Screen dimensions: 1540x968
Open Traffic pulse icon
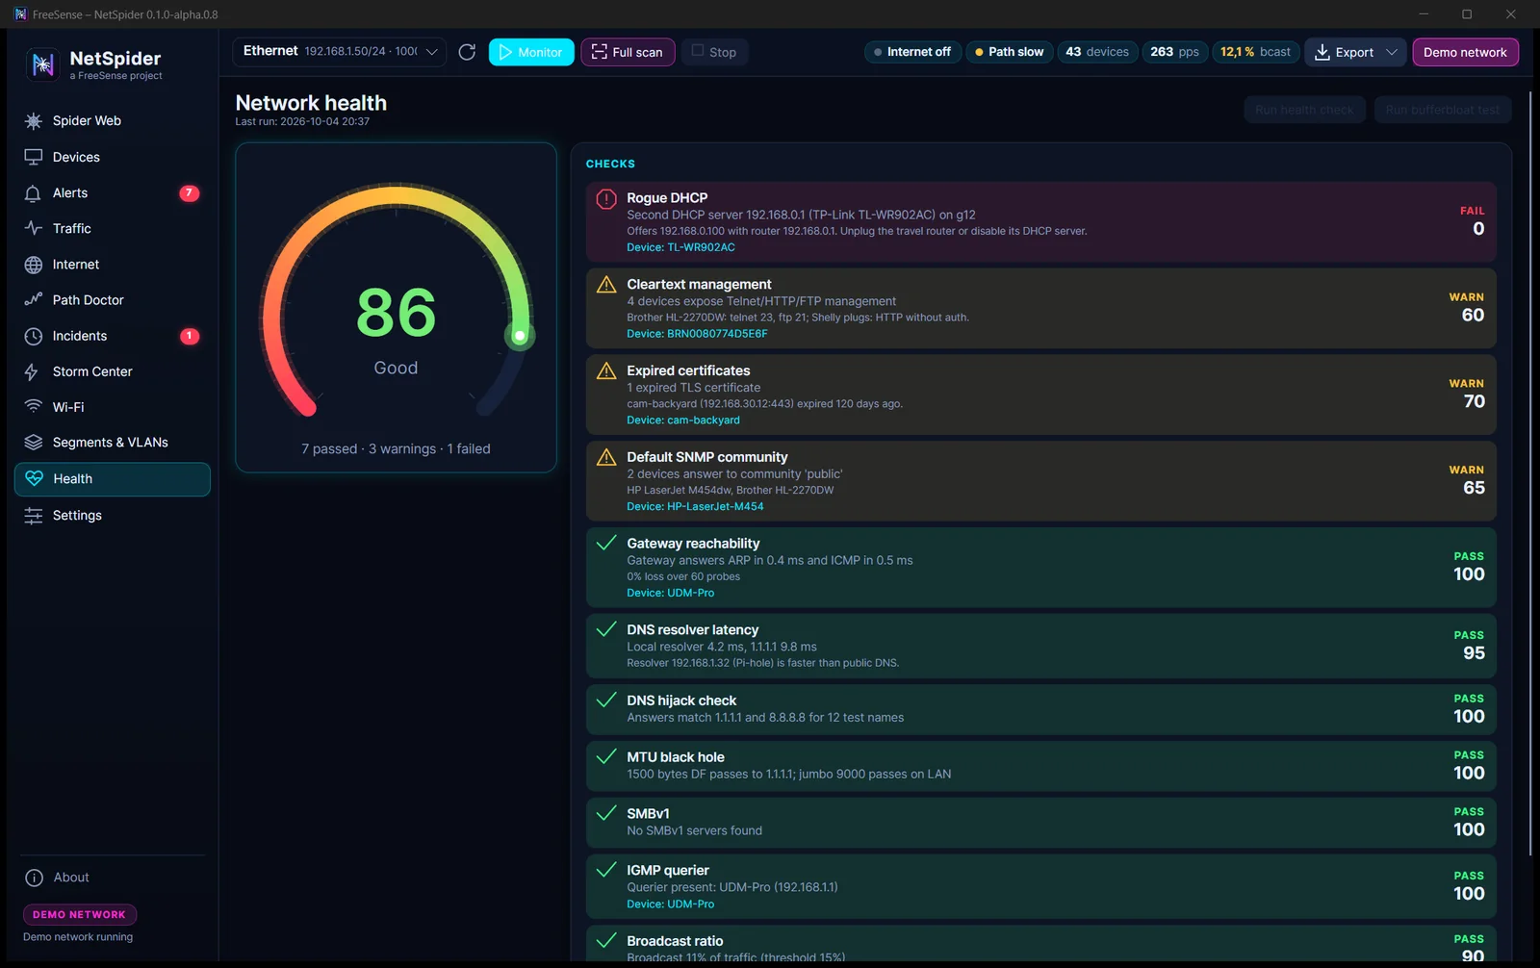tap(34, 229)
